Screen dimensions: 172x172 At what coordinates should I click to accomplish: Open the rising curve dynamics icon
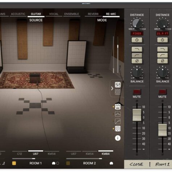click(118, 121)
